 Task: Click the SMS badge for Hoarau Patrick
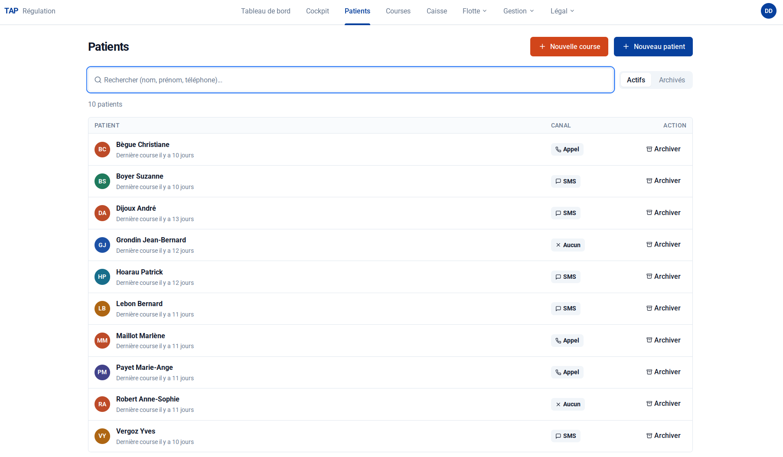tap(566, 277)
